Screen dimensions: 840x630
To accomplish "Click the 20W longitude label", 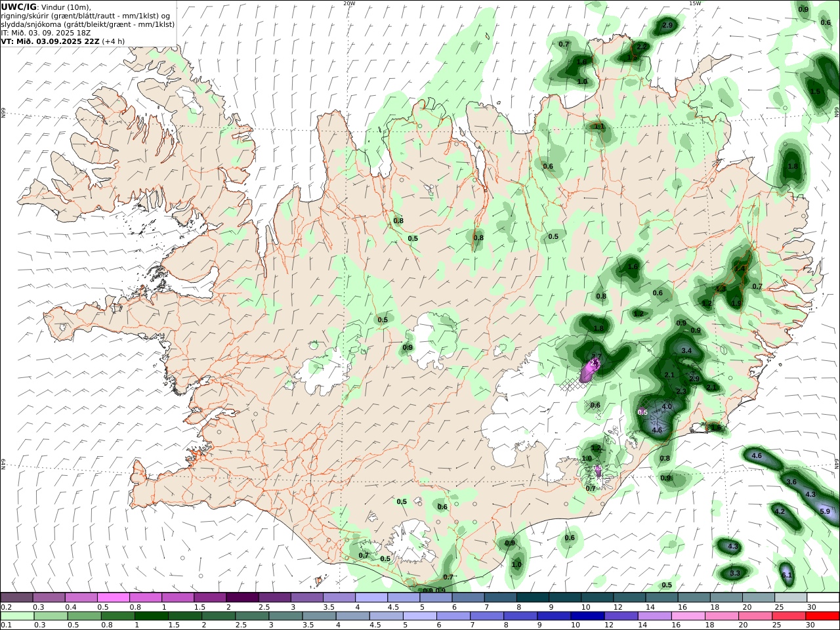I will 349,3.
